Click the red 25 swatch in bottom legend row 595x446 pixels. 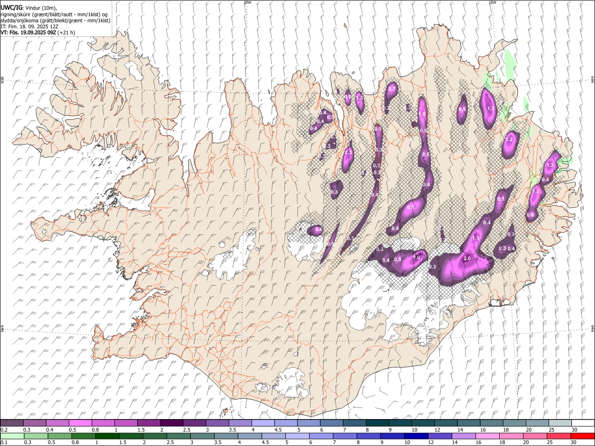[559, 436]
